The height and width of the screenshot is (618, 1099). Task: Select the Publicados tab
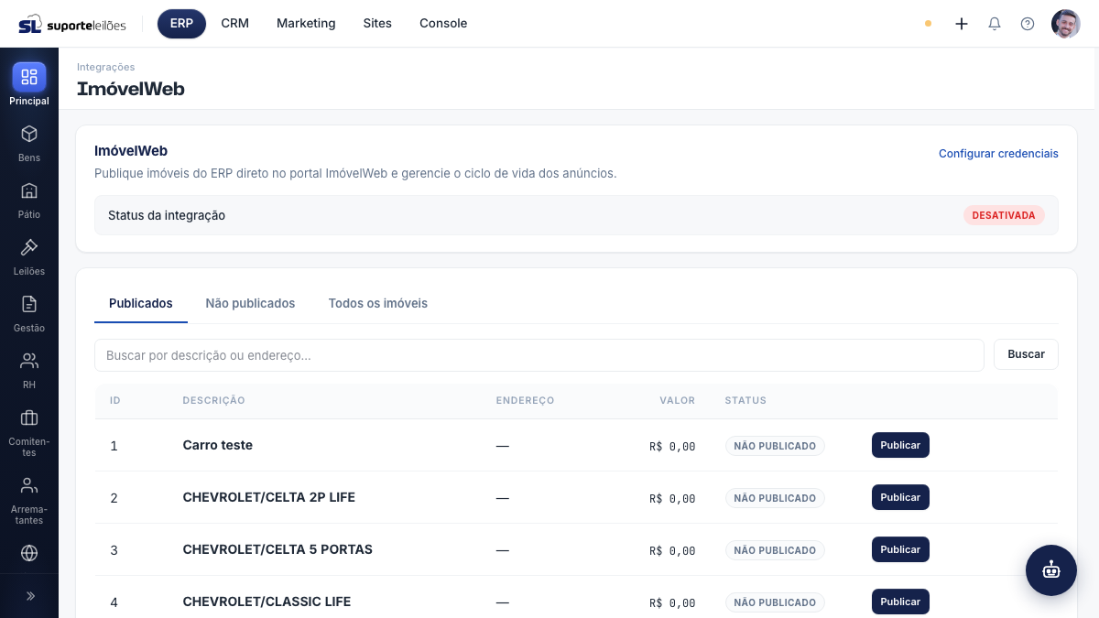[141, 303]
